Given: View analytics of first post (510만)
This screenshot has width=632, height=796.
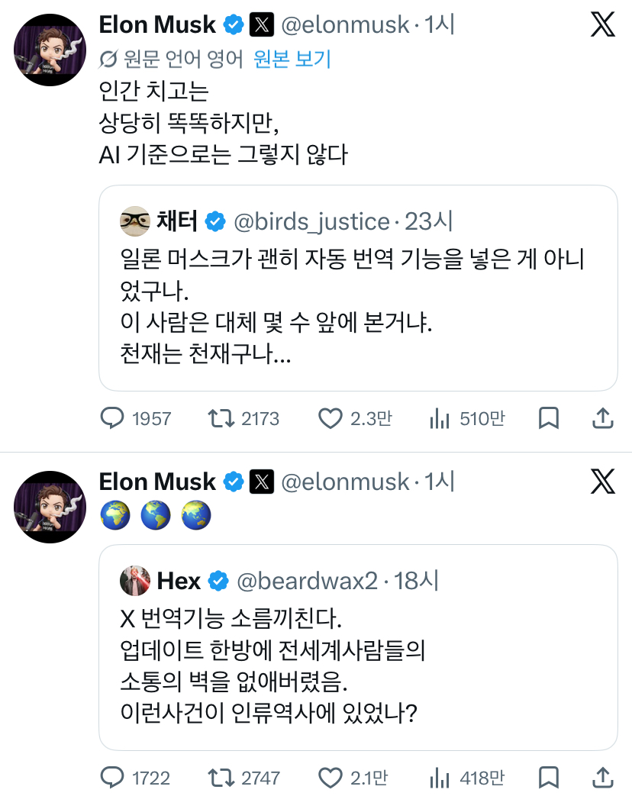Looking at the screenshot, I should click(440, 418).
